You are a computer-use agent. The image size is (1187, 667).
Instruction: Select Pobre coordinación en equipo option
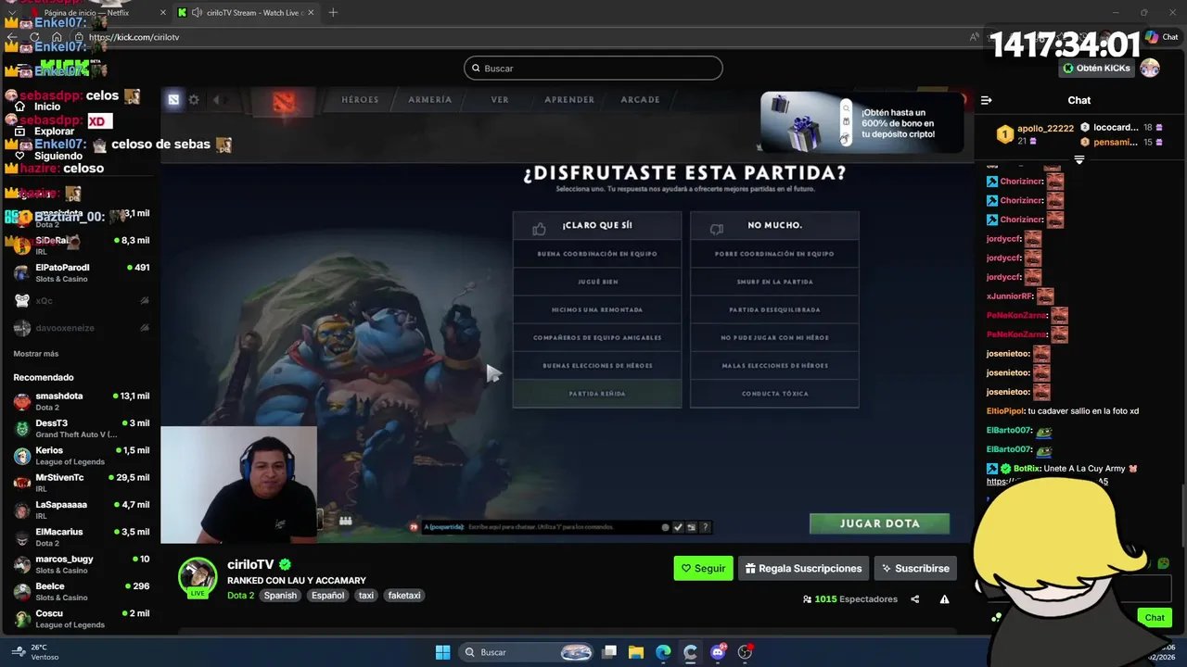[x=774, y=254]
